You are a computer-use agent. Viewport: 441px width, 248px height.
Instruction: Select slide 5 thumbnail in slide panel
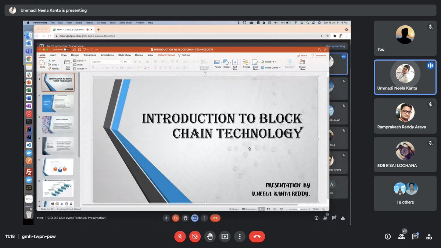click(58, 167)
